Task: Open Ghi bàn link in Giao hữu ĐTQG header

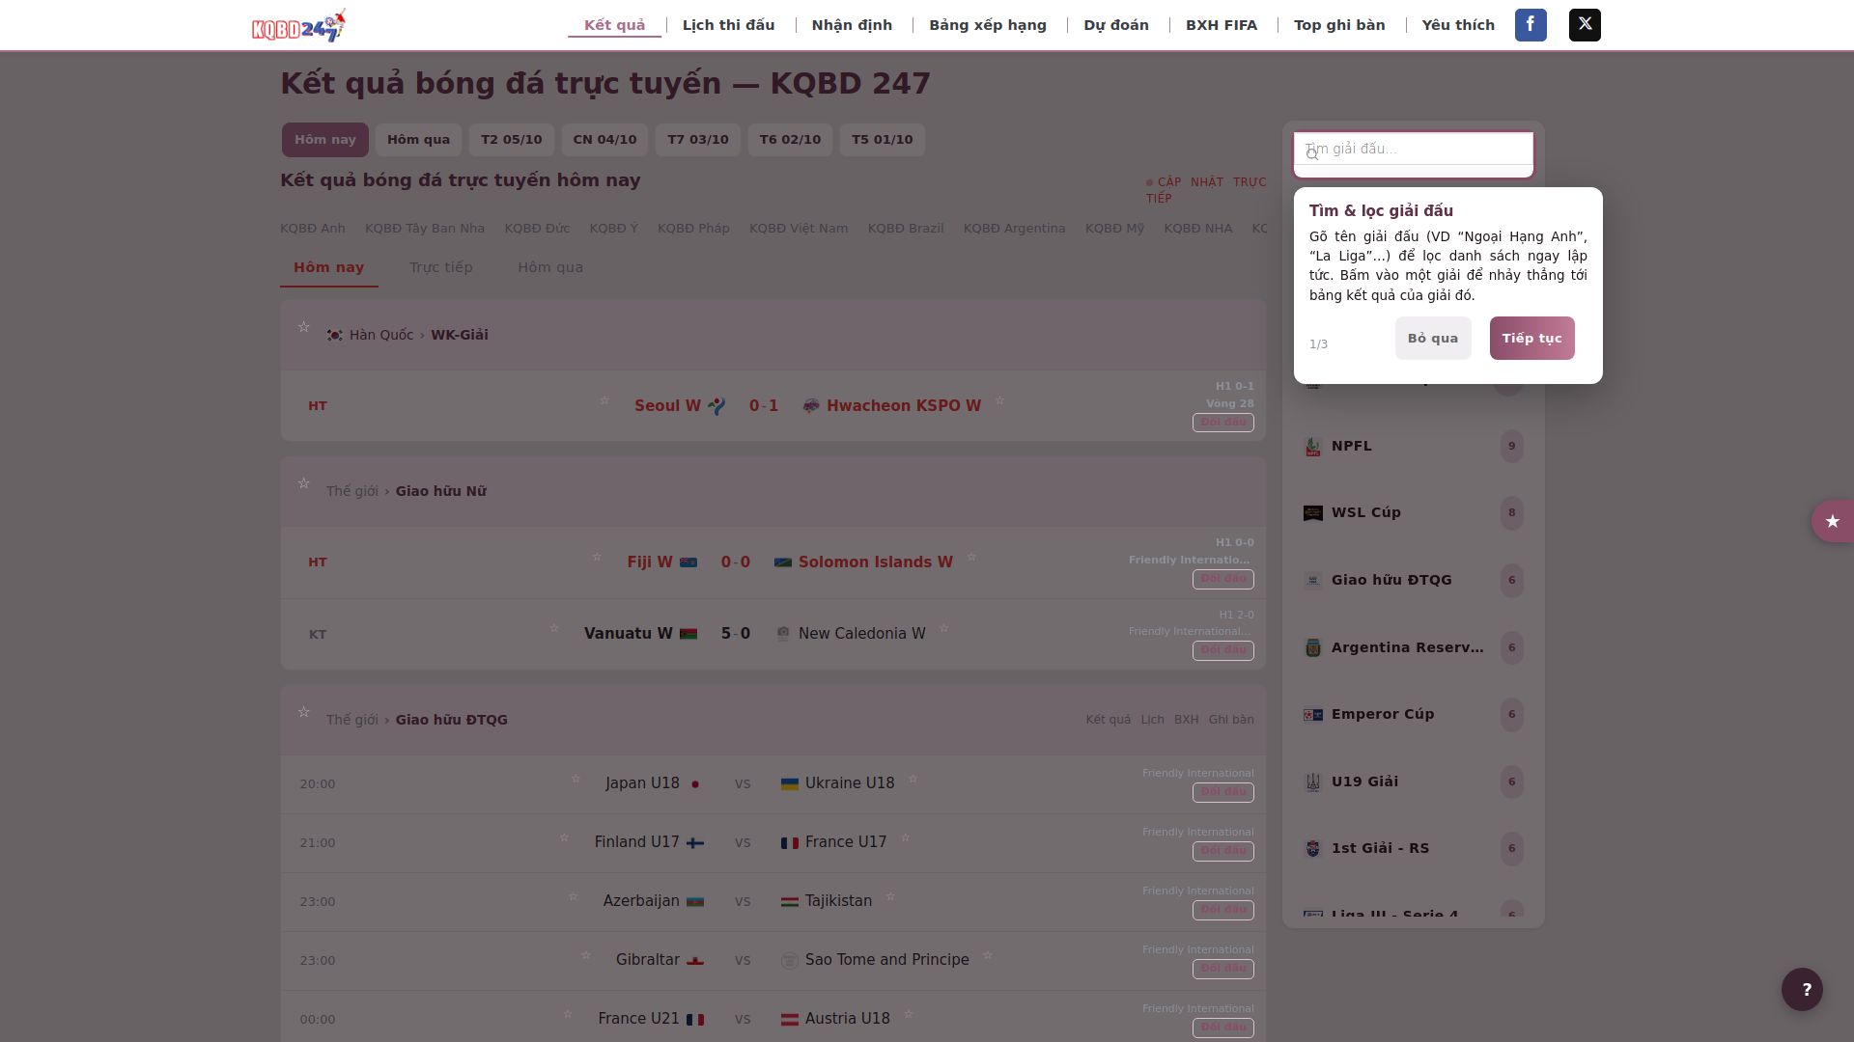Action: (1231, 720)
